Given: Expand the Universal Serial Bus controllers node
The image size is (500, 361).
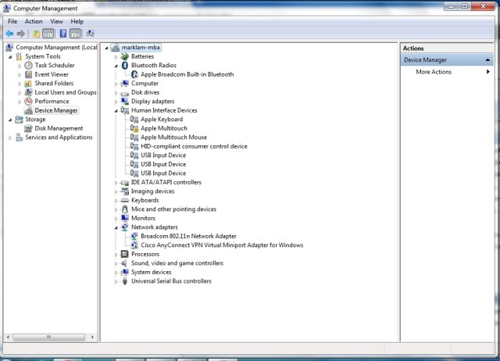Looking at the screenshot, I should 116,281.
